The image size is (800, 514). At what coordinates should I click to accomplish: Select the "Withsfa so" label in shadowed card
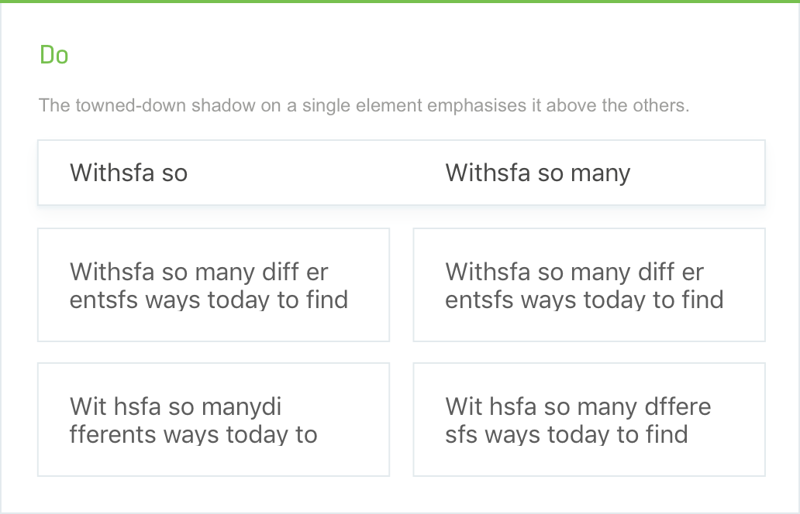(129, 173)
